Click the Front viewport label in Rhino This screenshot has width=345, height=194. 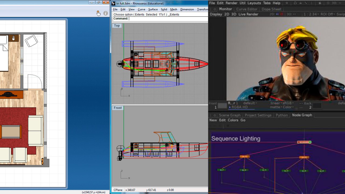coord(118,108)
